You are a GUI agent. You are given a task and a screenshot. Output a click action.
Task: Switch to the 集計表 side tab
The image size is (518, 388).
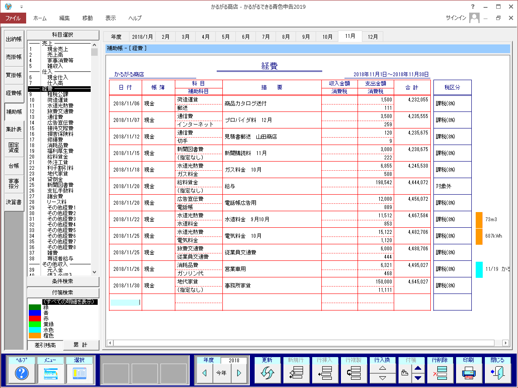click(x=14, y=129)
